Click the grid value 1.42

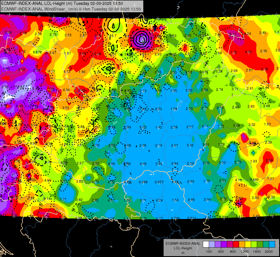pyautogui.click(x=159, y=127)
